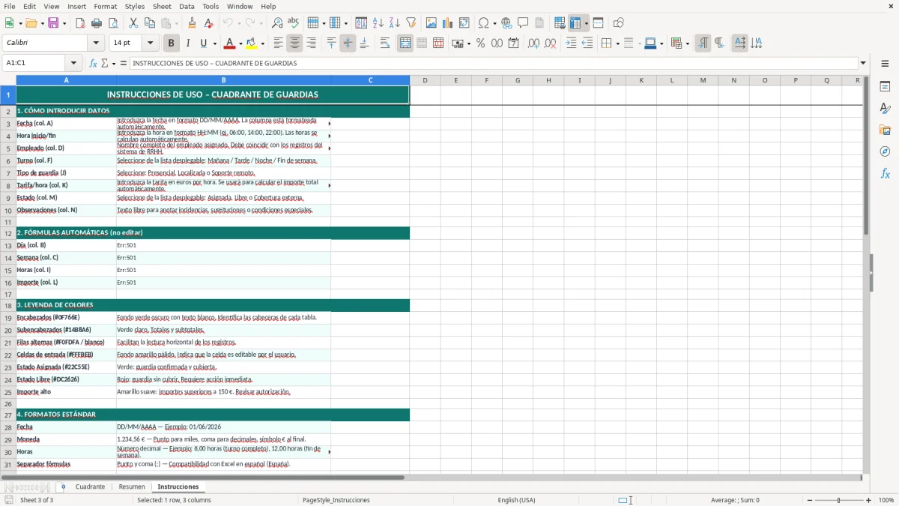The image size is (899, 506).
Task: Open Font Name dropdown arrow
Action: click(x=96, y=43)
